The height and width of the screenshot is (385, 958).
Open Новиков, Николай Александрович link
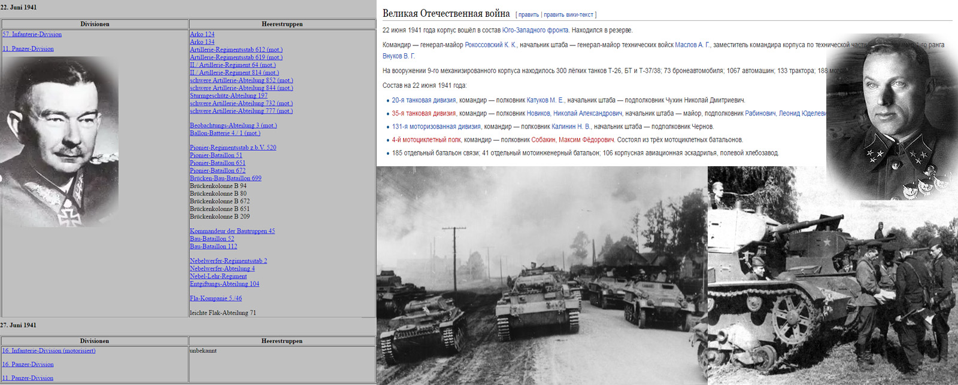click(575, 114)
